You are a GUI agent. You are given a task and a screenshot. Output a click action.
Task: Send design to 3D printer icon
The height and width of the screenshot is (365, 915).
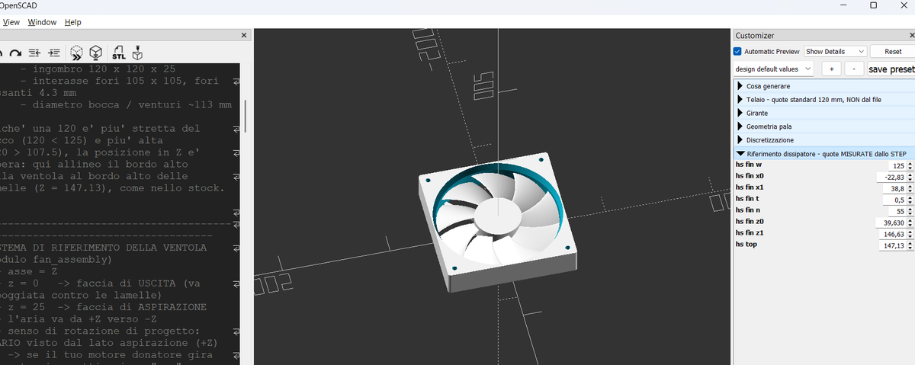[x=137, y=53]
